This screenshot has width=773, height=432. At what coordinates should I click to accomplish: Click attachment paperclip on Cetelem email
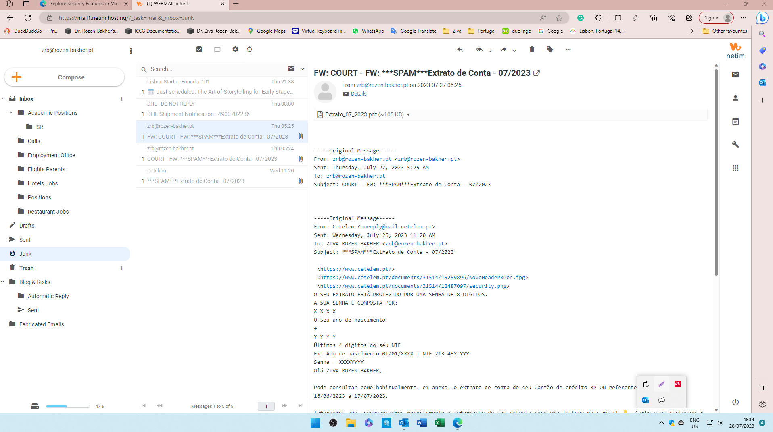[x=301, y=181]
